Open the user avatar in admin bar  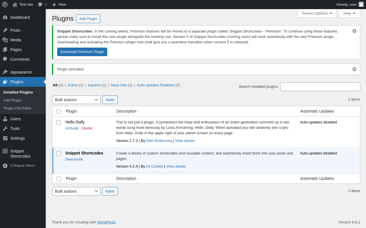click(x=361, y=5)
